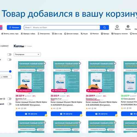Click the 'и ремонт' breadcrumb link

point(4,46)
